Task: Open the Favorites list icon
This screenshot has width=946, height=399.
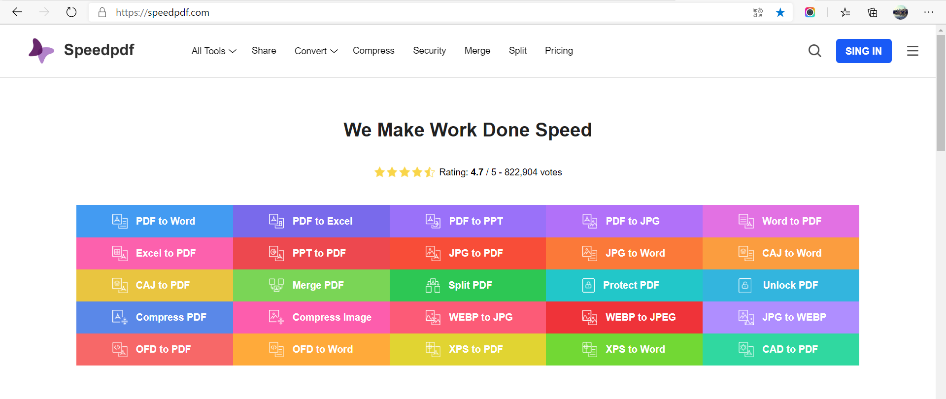Action: pyautogui.click(x=845, y=12)
